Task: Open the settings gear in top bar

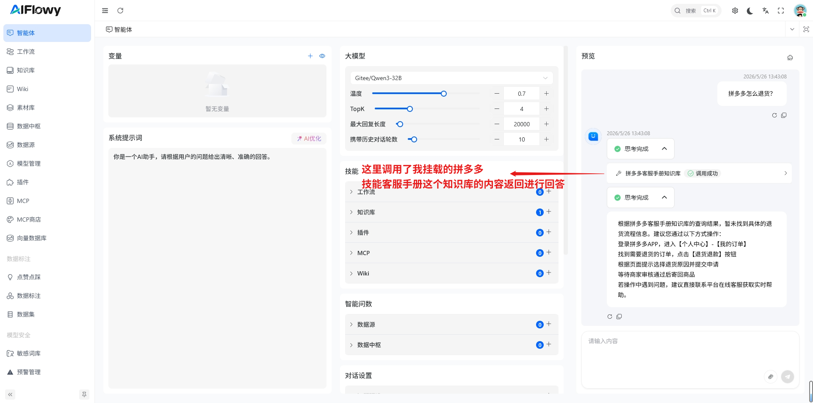Action: (735, 11)
